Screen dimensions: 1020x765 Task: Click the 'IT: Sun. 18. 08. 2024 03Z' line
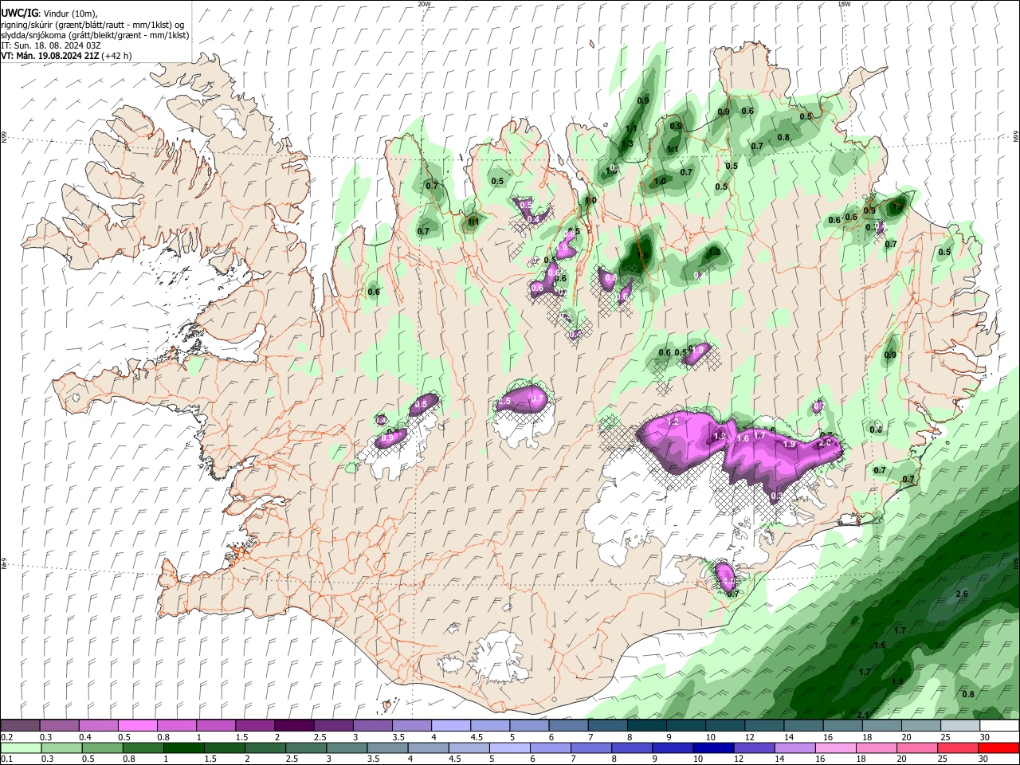click(x=51, y=45)
